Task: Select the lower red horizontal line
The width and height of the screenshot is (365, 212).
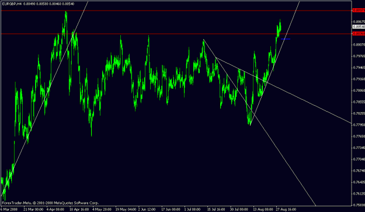Action: [x=176, y=34]
